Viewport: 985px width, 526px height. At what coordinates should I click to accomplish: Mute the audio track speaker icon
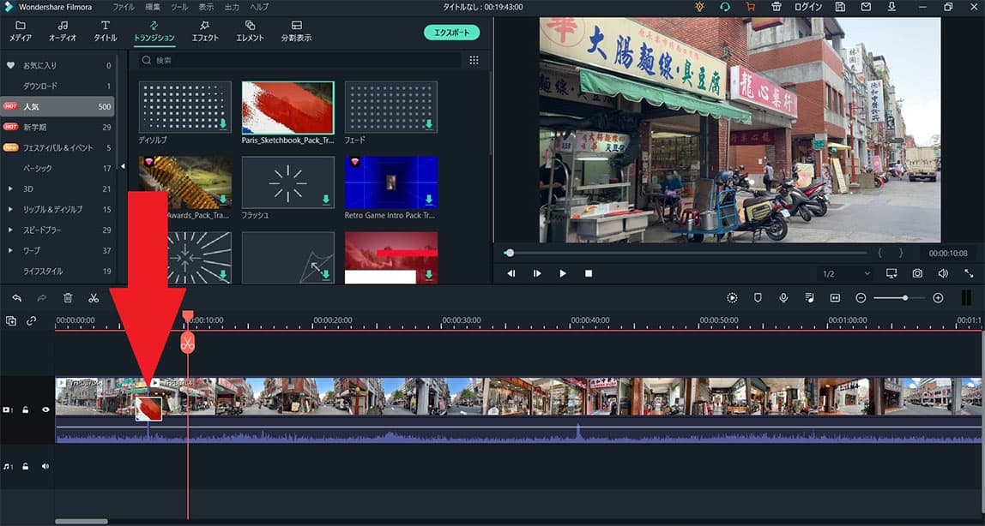tap(45, 466)
